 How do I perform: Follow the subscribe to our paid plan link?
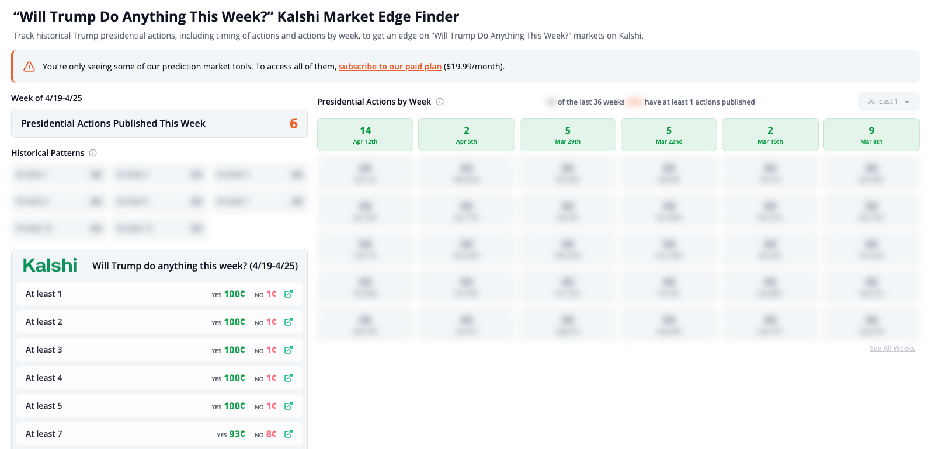(x=390, y=67)
